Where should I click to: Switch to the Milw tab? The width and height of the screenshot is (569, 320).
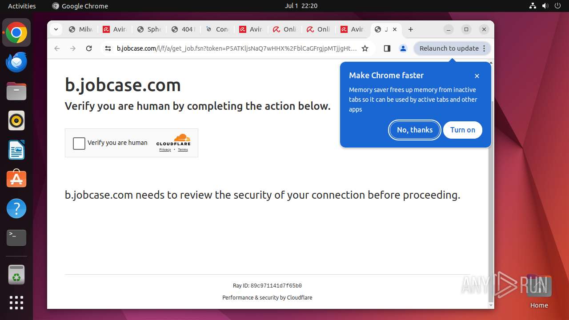coord(80,29)
